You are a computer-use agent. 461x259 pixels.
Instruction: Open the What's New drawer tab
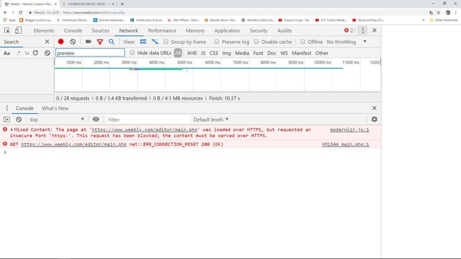pos(55,108)
